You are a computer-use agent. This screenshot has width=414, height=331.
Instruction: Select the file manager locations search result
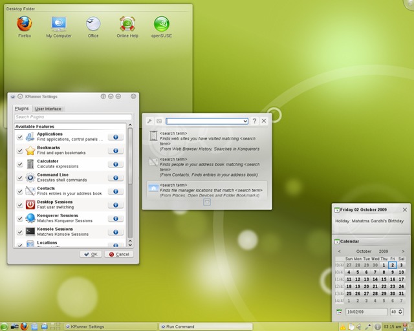207,190
